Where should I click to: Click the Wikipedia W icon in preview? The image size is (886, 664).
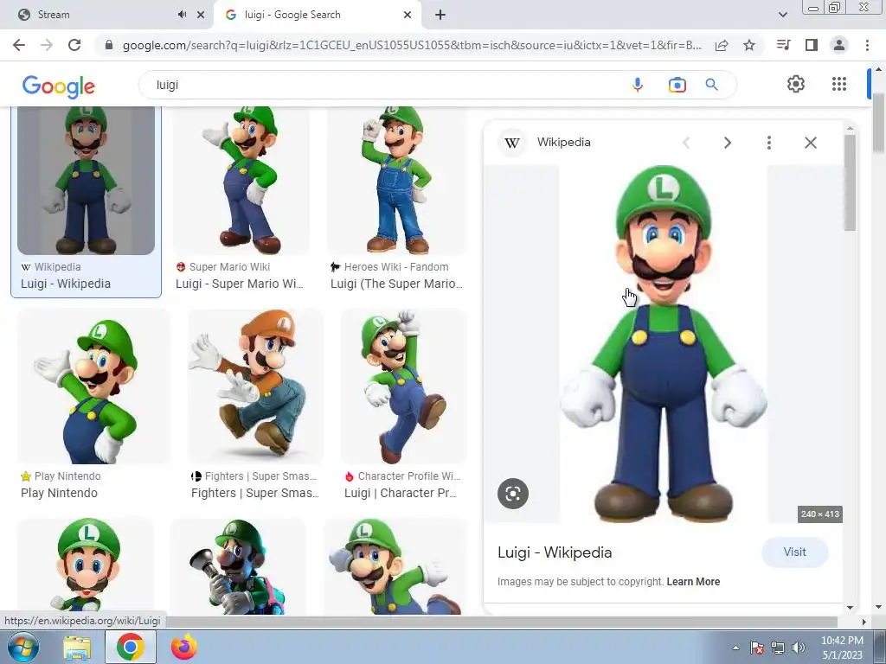[512, 143]
